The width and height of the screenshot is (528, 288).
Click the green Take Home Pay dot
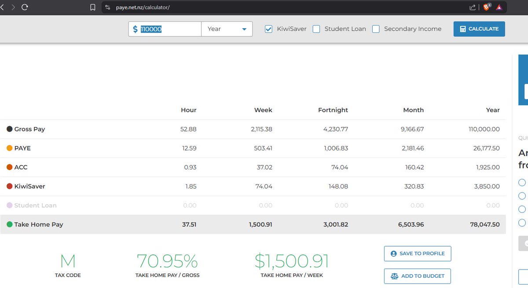pyautogui.click(x=10, y=224)
